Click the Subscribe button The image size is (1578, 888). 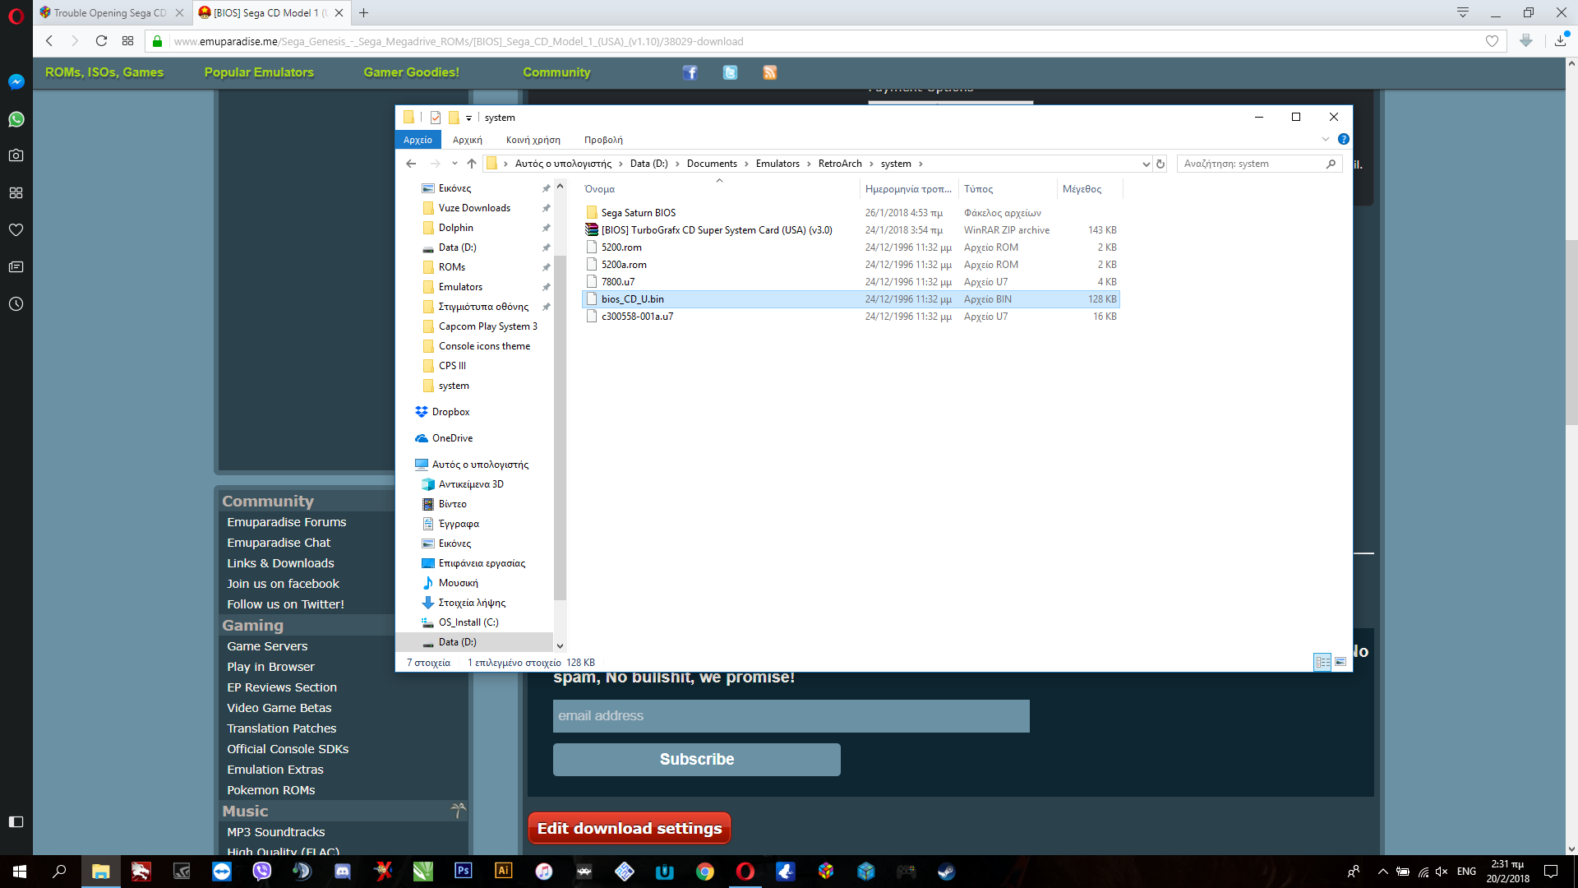pos(696,759)
